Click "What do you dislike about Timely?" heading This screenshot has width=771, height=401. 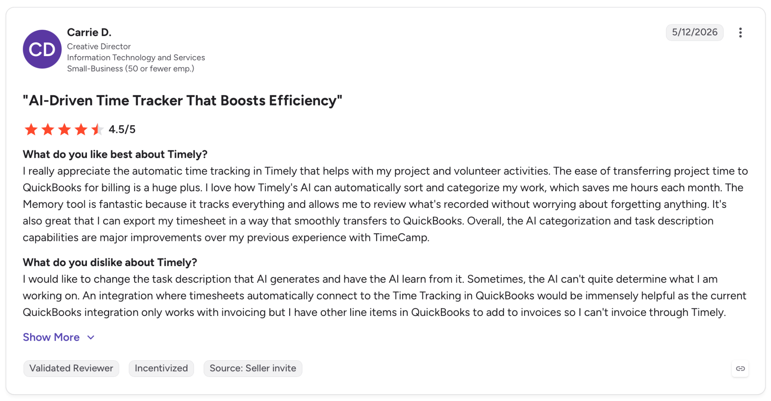110,262
